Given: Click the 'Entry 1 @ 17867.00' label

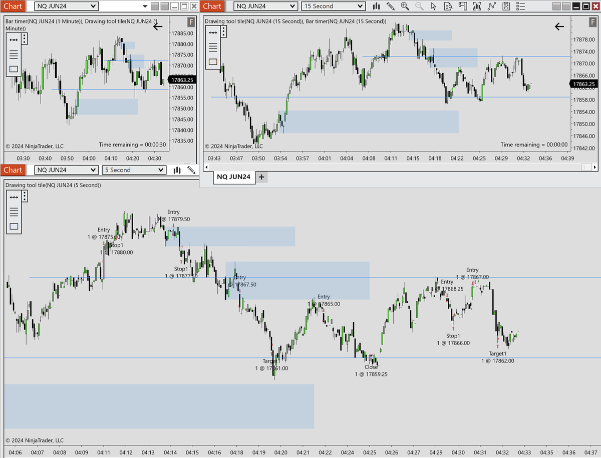Looking at the screenshot, I should pos(472,273).
